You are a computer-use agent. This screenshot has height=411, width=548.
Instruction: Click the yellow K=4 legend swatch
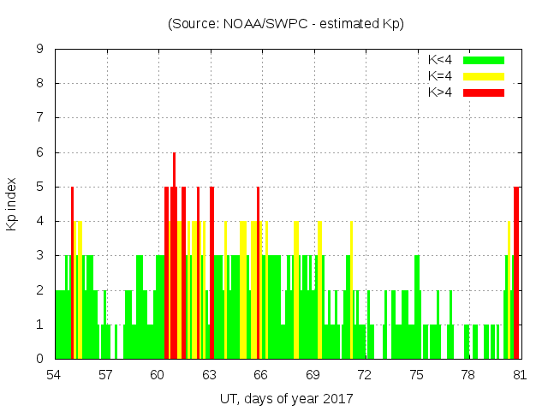(x=484, y=76)
